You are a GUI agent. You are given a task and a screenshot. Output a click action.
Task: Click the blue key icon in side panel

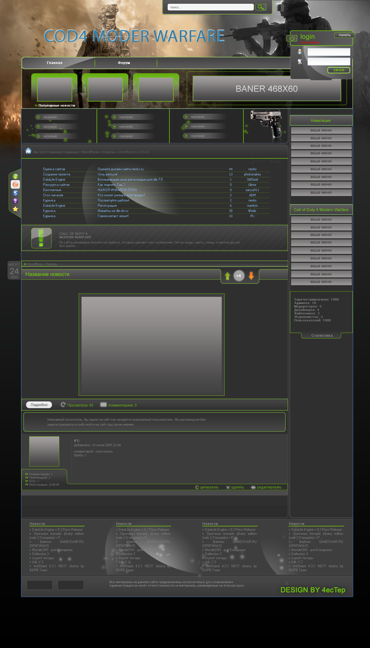pyautogui.click(x=15, y=193)
